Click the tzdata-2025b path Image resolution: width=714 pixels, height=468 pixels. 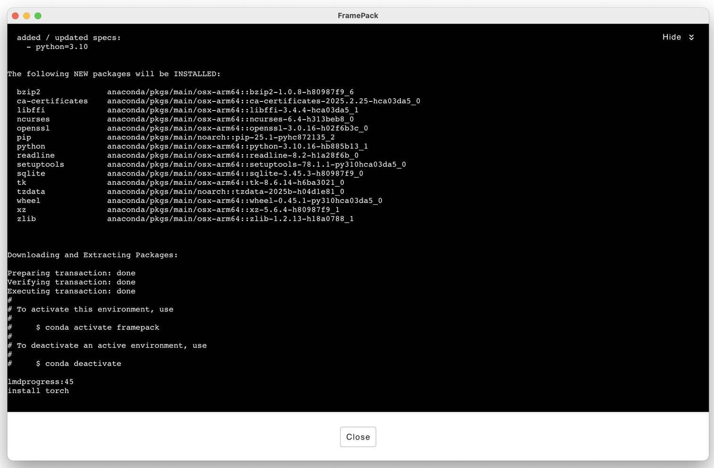[x=226, y=192]
